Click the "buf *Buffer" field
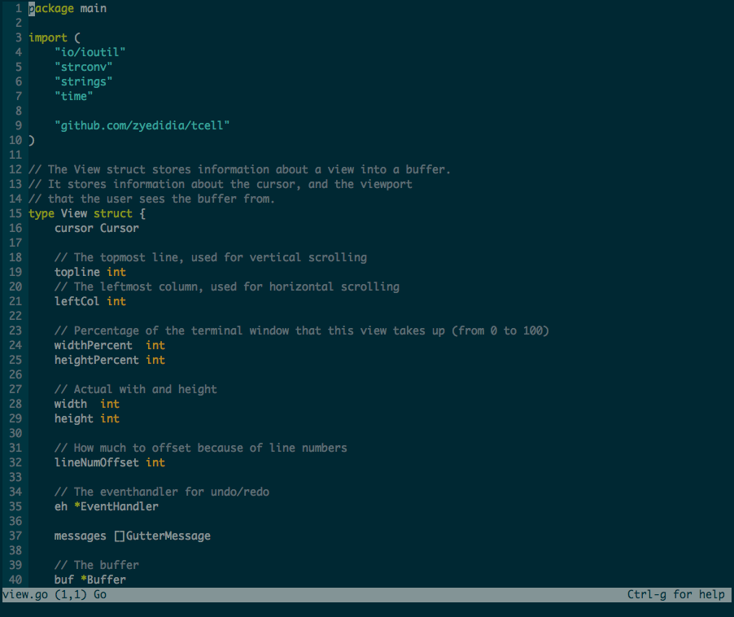 point(90,579)
